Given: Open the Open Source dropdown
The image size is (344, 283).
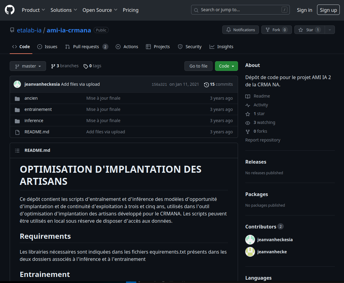Looking at the screenshot, I should (x=100, y=10).
